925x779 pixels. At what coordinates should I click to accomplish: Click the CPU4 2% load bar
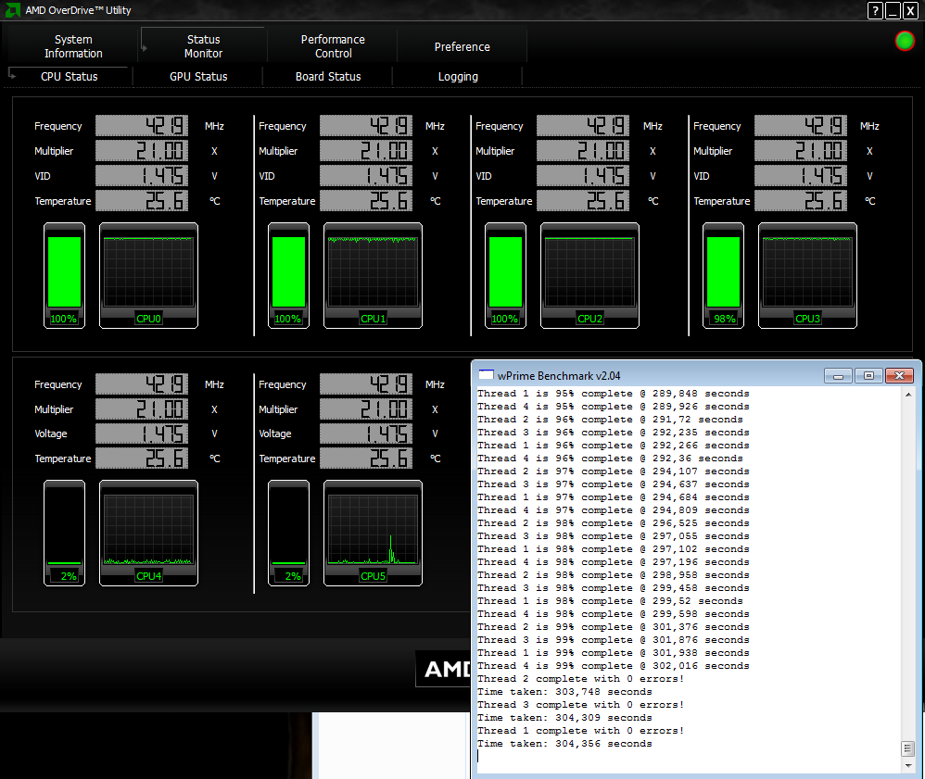(x=64, y=533)
